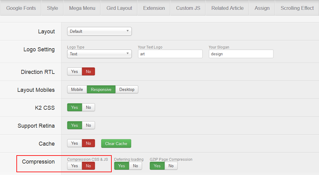The height and width of the screenshot is (175, 319).
Task: Click the Your Text Logo input field
Action: [170, 54]
